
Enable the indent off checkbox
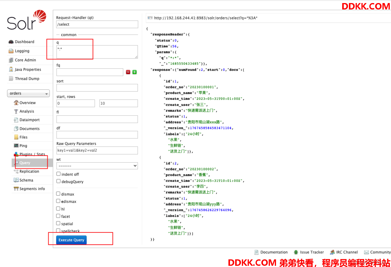pyautogui.click(x=58, y=174)
